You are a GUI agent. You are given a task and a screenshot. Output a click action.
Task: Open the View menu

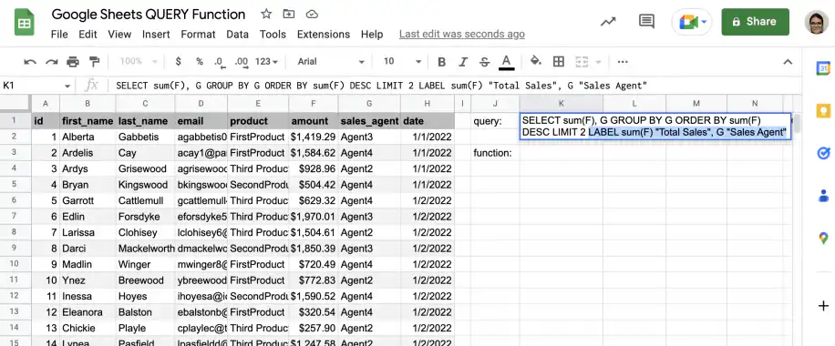(119, 35)
